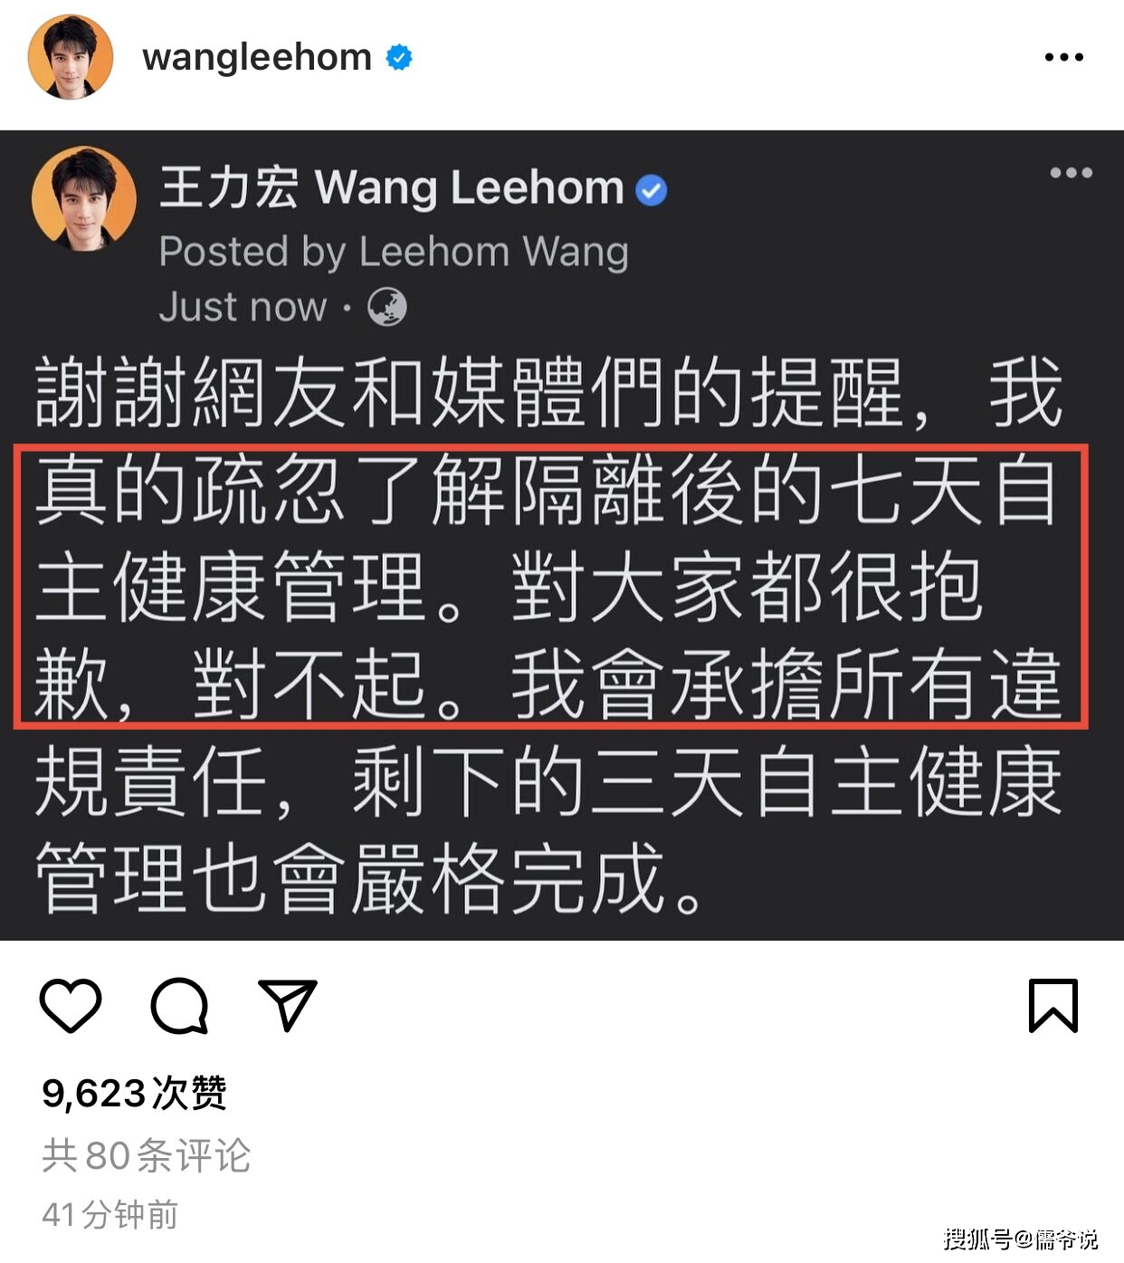Tap verified badge next to Wang Leehom
The width and height of the screenshot is (1124, 1263).
tap(651, 190)
